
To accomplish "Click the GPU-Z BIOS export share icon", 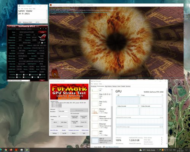I will pyautogui.click(x=39, y=43).
